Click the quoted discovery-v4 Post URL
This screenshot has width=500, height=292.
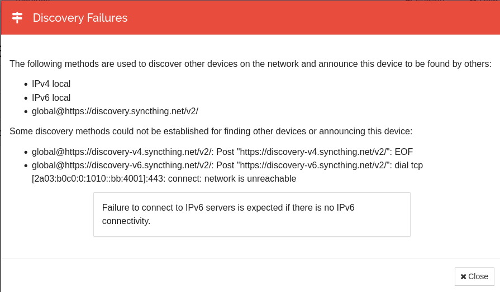pos(313,152)
